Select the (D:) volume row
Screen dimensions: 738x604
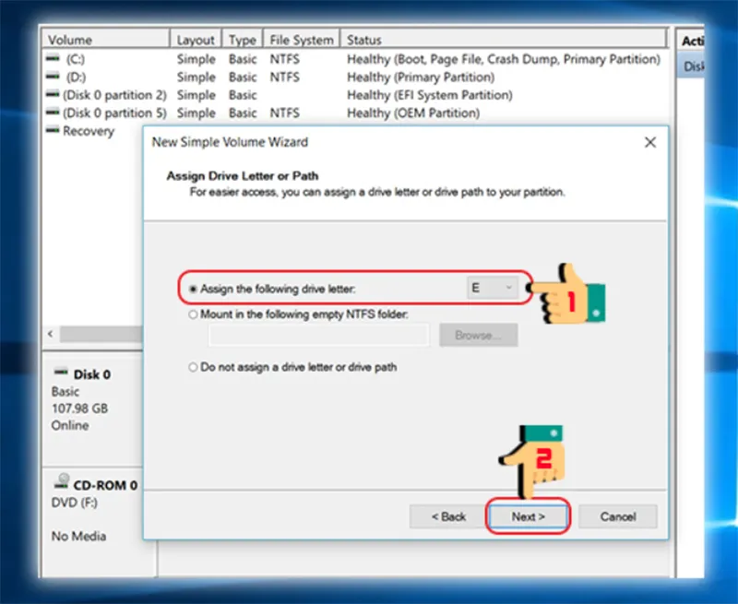(x=355, y=77)
